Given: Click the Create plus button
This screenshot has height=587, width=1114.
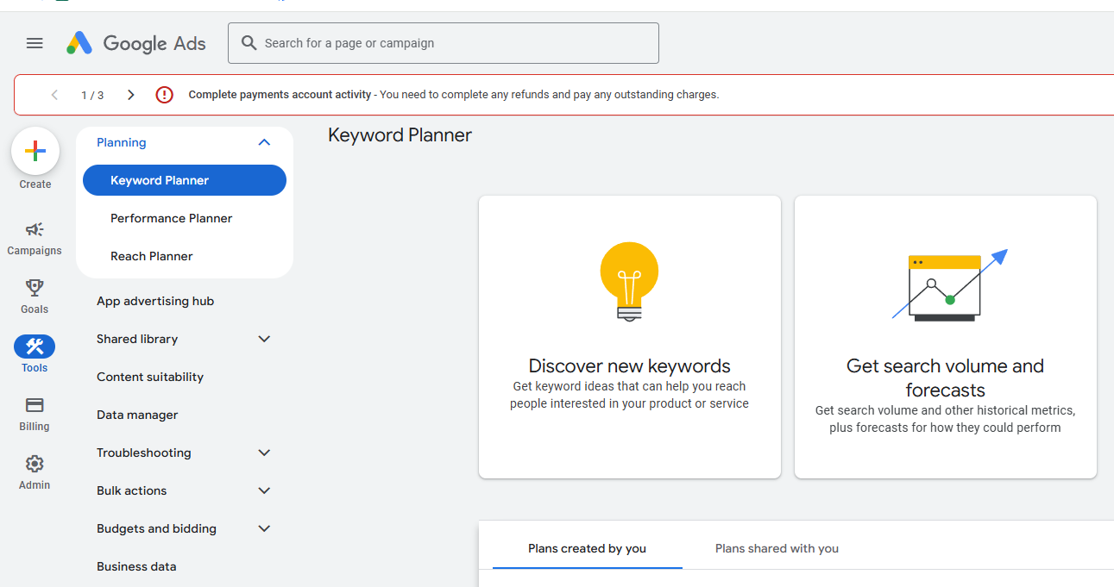Looking at the screenshot, I should click(35, 151).
